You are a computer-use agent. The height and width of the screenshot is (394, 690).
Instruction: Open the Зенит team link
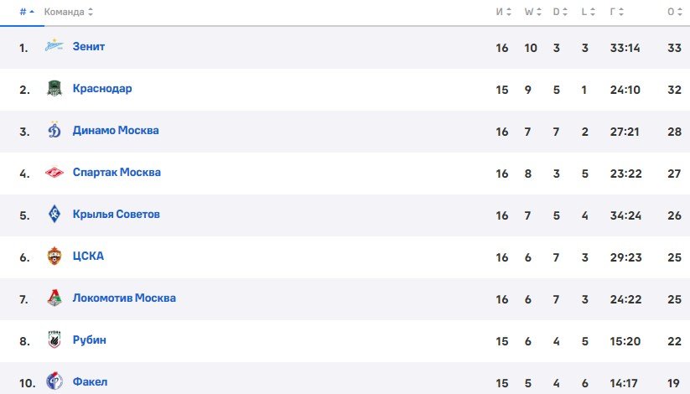[88, 47]
